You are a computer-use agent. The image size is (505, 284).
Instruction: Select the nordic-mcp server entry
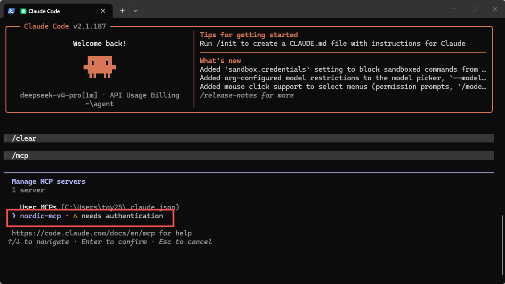point(91,216)
